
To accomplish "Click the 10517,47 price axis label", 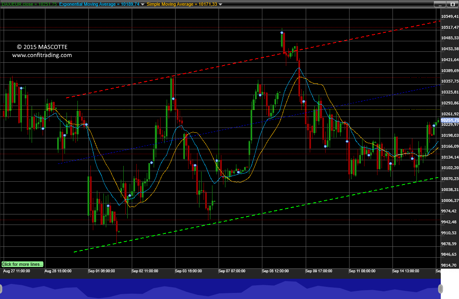I will (x=450, y=28).
